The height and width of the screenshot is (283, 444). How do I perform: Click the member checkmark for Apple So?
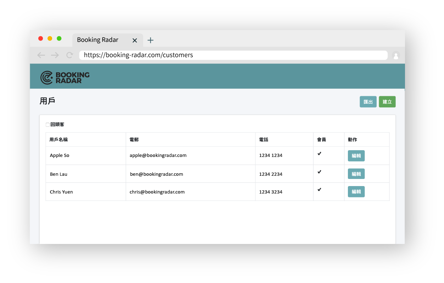tap(320, 153)
